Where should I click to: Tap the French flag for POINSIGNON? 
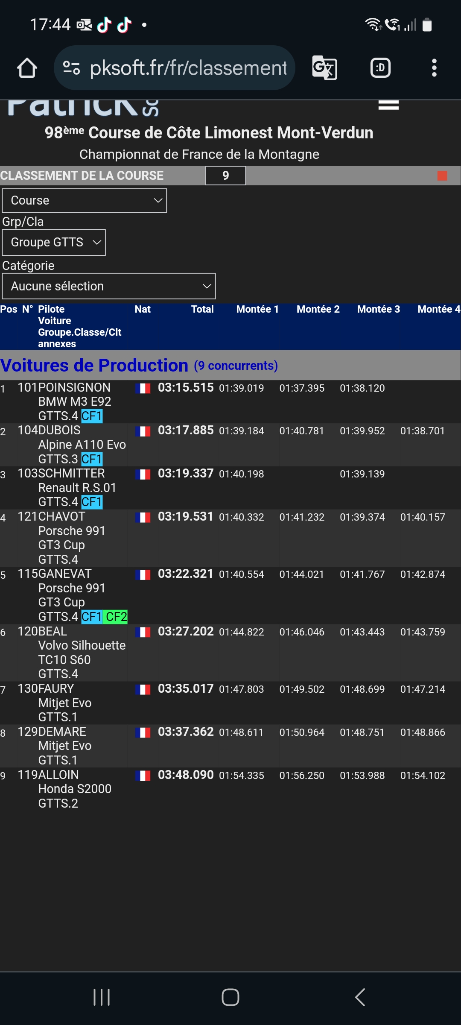click(x=143, y=389)
